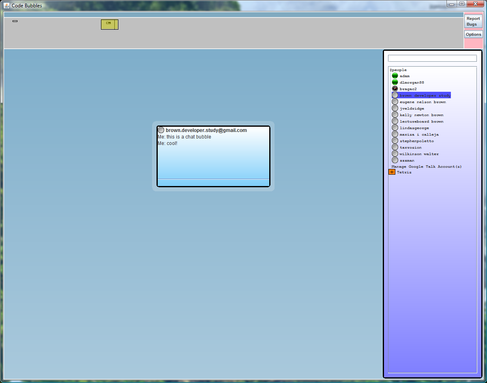Image resolution: width=487 pixels, height=383 pixels.
Task: Select contact tarrosion
Action: tap(411, 147)
